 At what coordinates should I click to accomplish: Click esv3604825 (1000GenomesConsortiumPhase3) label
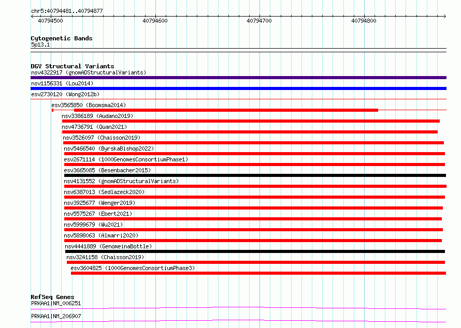(x=133, y=268)
